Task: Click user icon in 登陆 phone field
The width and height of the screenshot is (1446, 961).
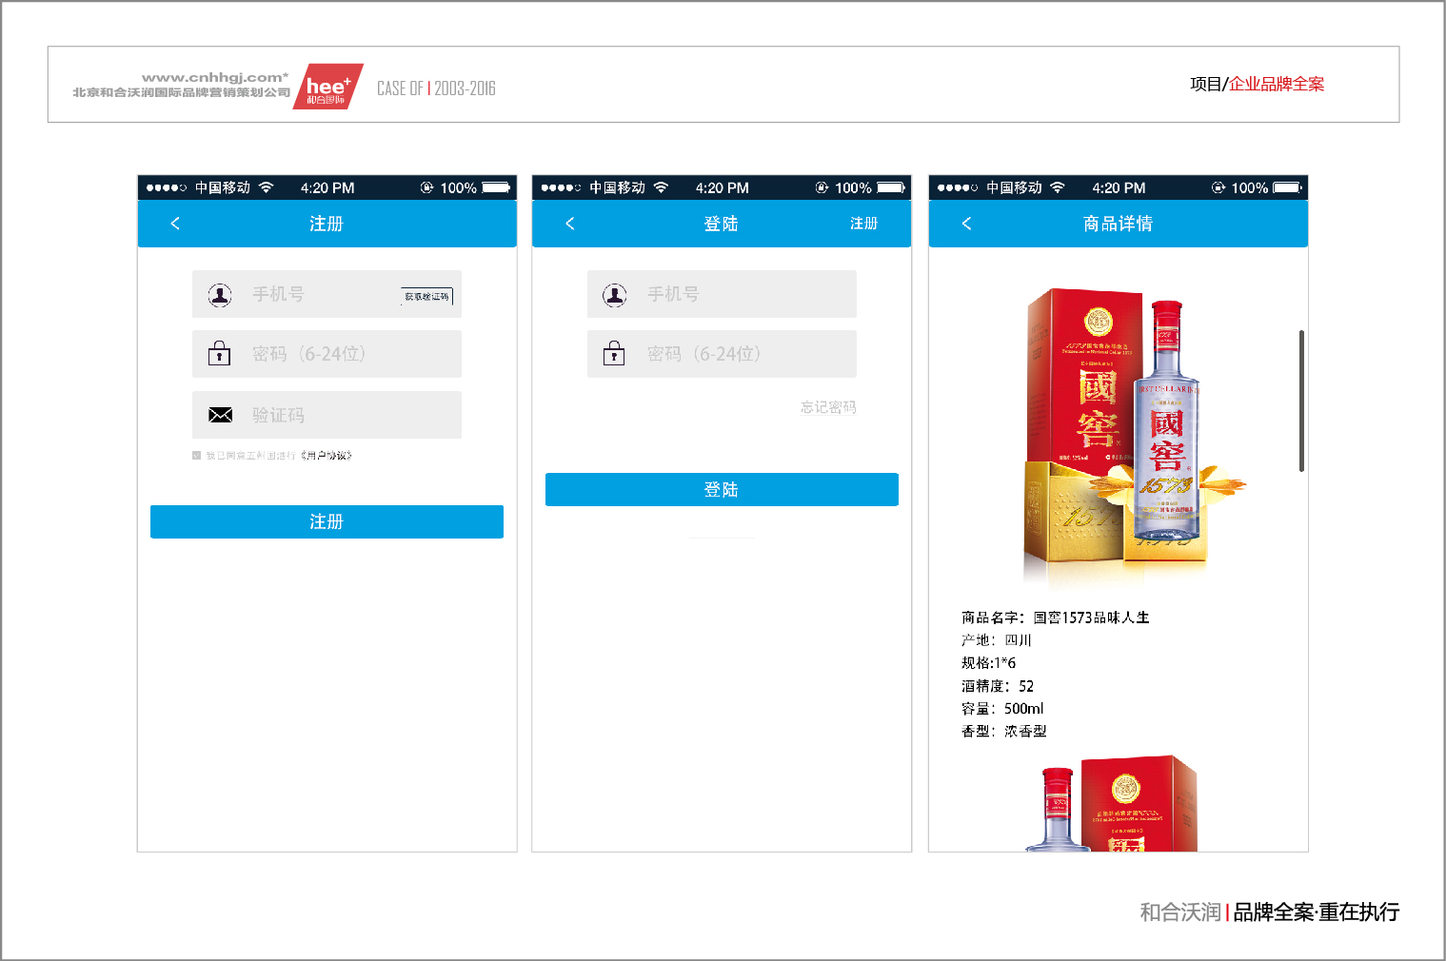Action: (x=615, y=295)
